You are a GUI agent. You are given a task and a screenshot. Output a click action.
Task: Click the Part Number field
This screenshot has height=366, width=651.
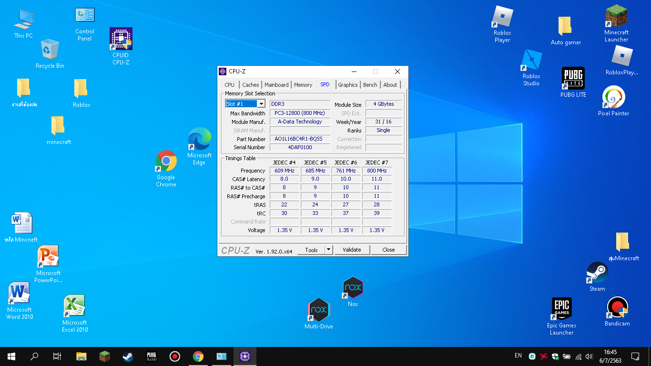coord(300,139)
